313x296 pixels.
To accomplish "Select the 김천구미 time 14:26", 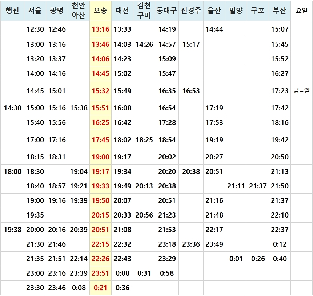I will pos(144,44).
